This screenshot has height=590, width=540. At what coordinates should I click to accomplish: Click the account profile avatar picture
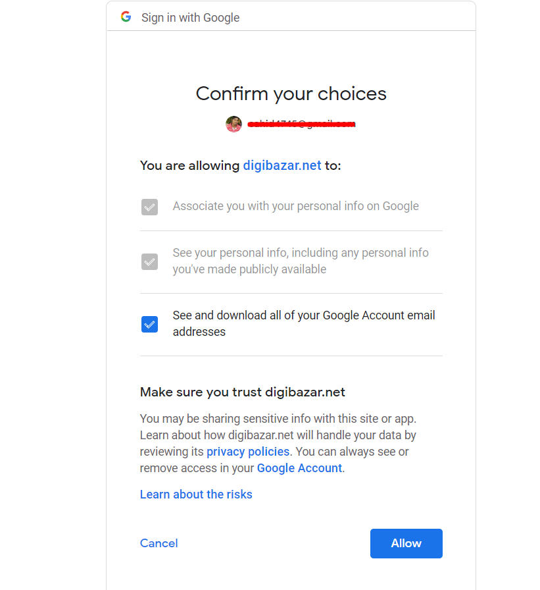tap(233, 124)
